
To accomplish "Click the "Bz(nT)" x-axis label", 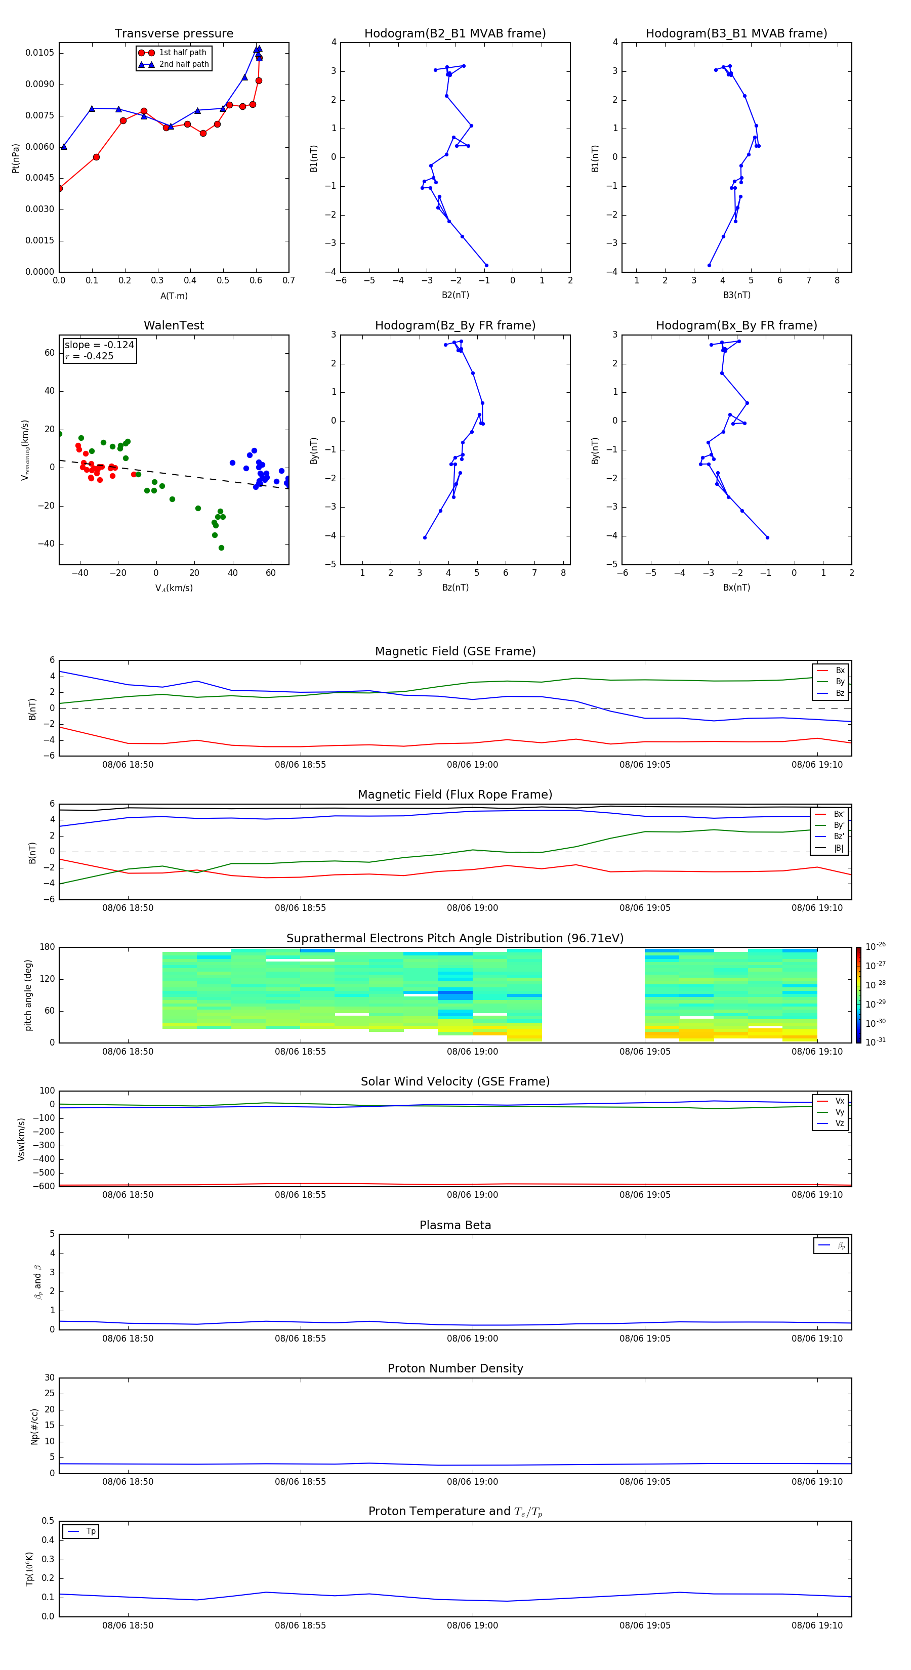I will point(455,588).
